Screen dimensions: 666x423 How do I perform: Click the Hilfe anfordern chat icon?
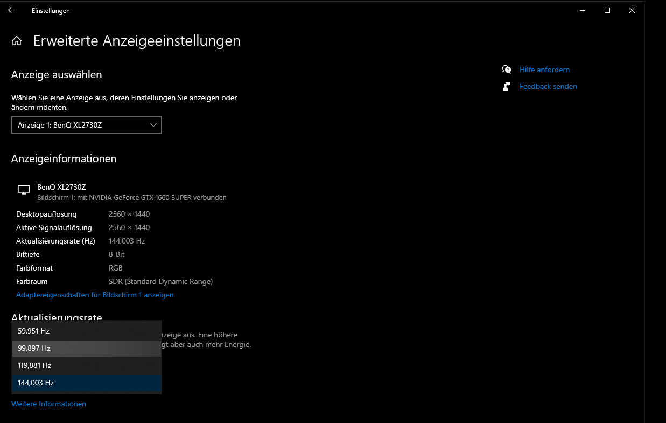(x=507, y=70)
